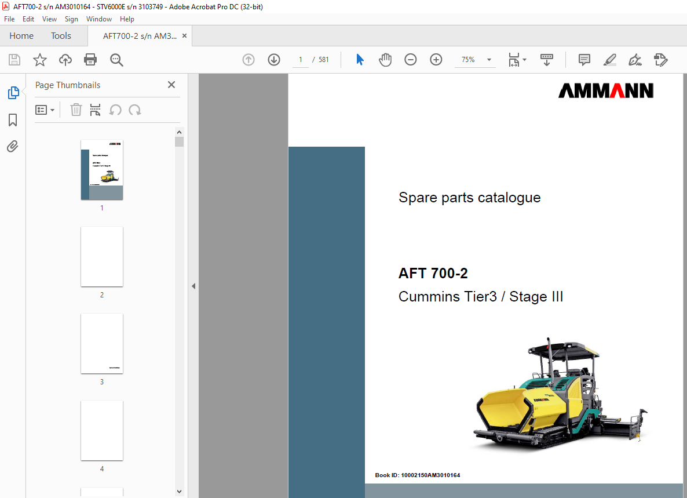Click the Save file icon
The width and height of the screenshot is (687, 498).
click(14, 60)
